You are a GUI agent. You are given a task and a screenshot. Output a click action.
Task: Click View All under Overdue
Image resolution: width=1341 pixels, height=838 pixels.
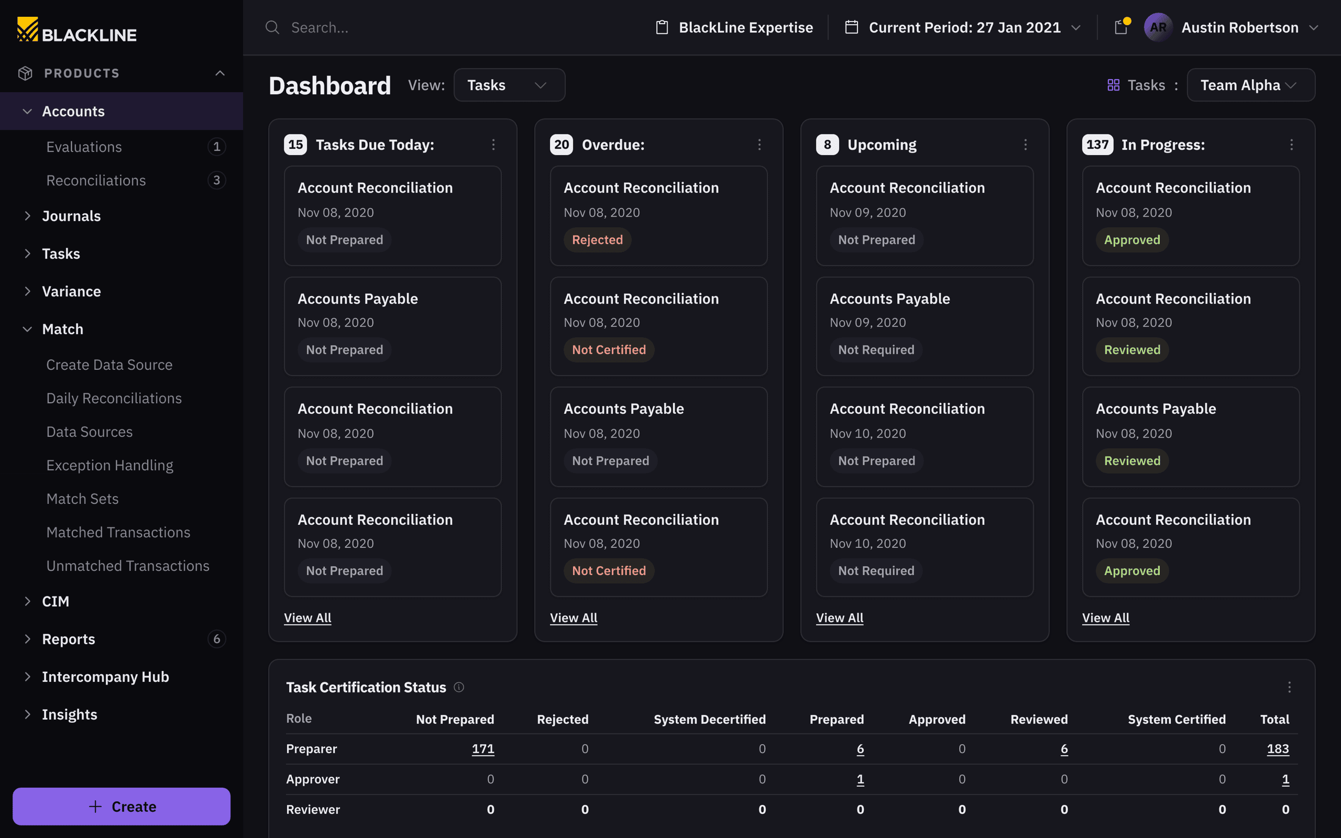pyautogui.click(x=574, y=618)
